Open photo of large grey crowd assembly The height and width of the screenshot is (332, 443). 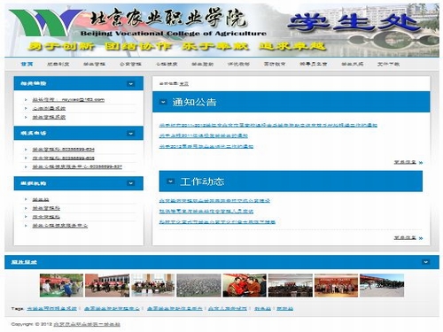pyautogui.click(x=198, y=285)
